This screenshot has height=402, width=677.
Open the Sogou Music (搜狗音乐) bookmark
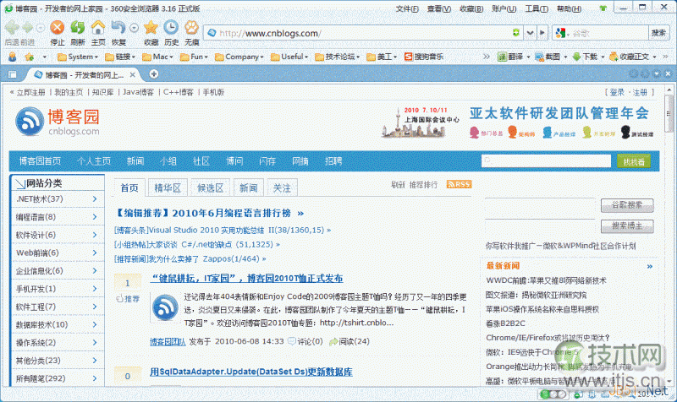pos(424,57)
